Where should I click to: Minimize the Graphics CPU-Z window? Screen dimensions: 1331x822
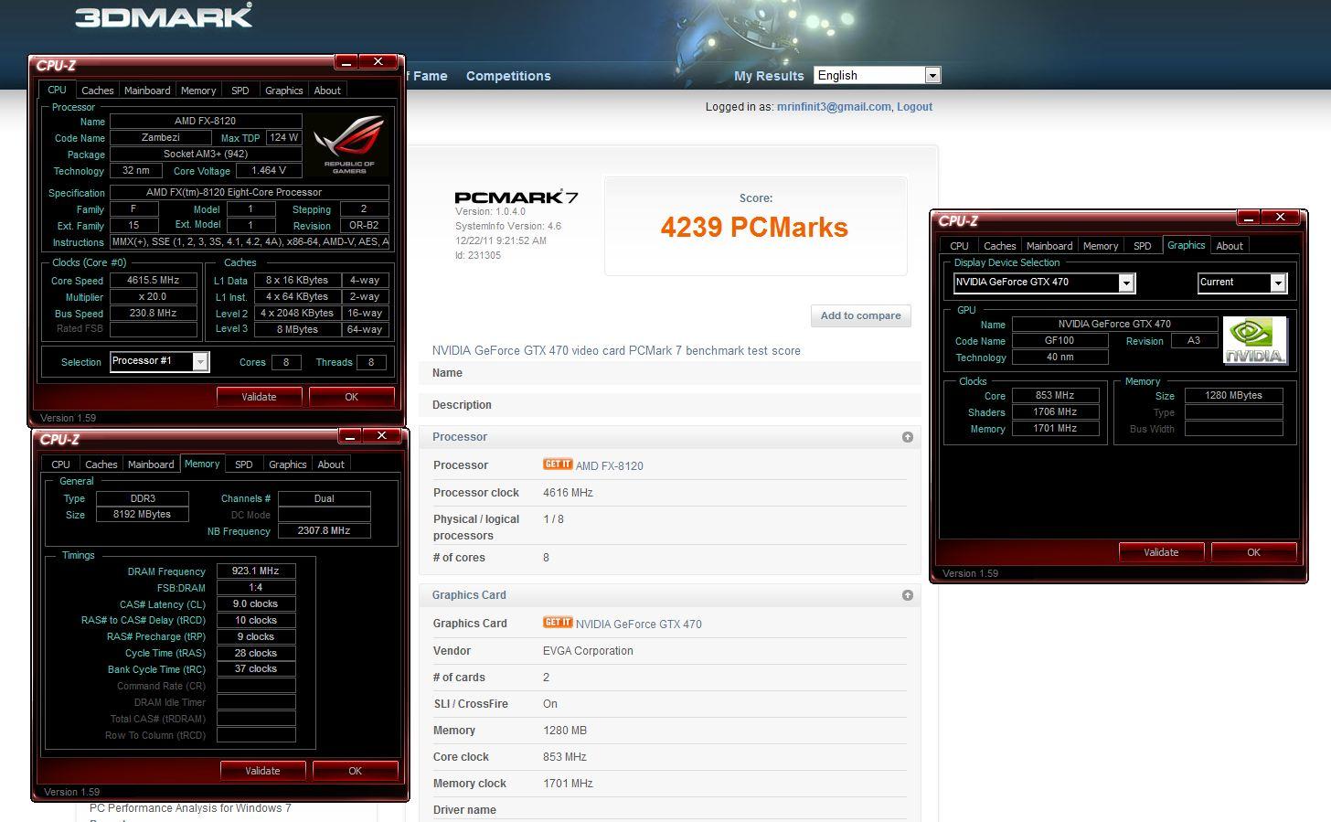tap(1249, 218)
